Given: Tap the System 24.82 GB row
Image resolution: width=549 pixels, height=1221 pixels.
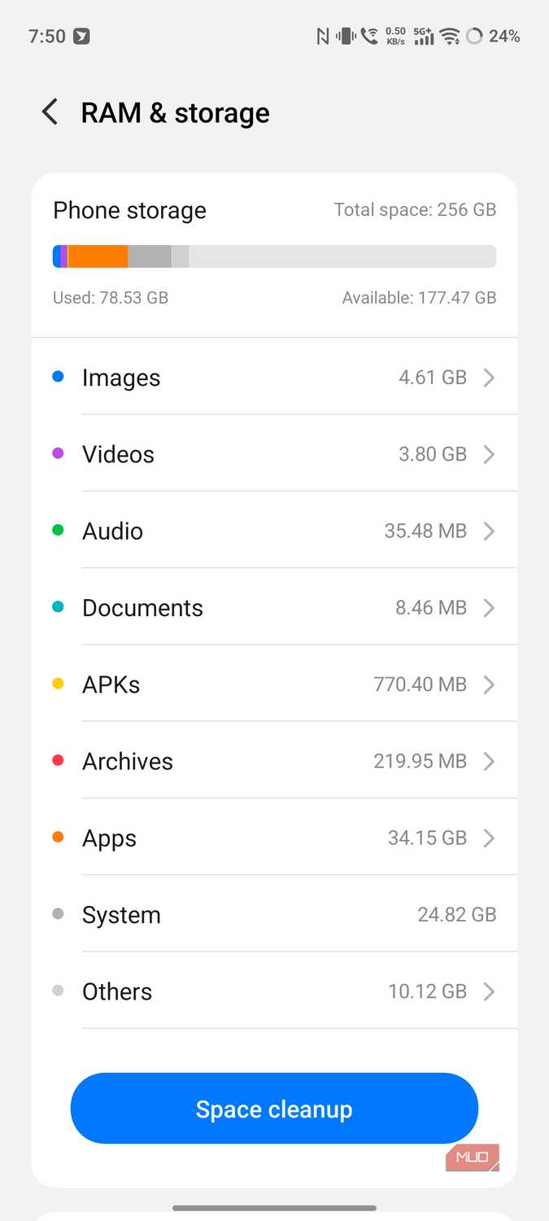Looking at the screenshot, I should pos(275,915).
